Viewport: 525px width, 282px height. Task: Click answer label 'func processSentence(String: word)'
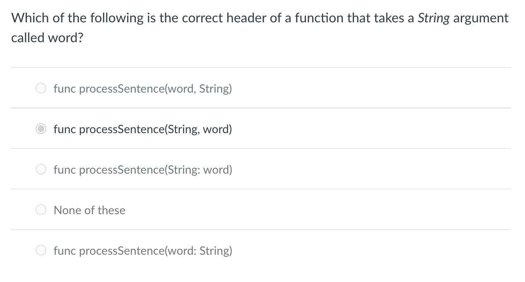pyautogui.click(x=143, y=170)
